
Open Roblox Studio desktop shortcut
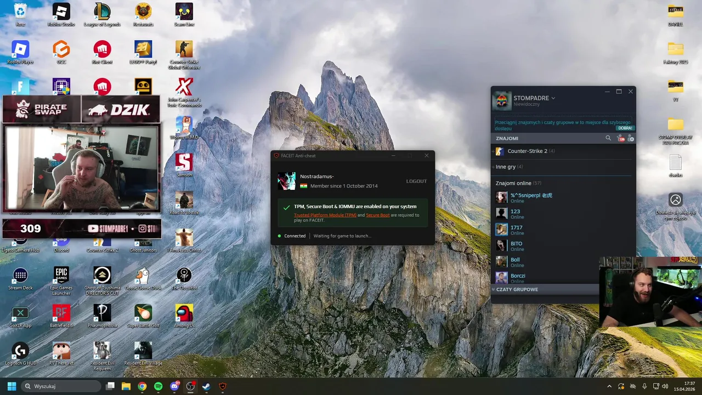(61, 15)
